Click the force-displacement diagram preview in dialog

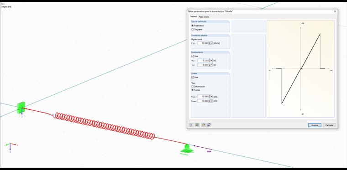tap(300, 69)
